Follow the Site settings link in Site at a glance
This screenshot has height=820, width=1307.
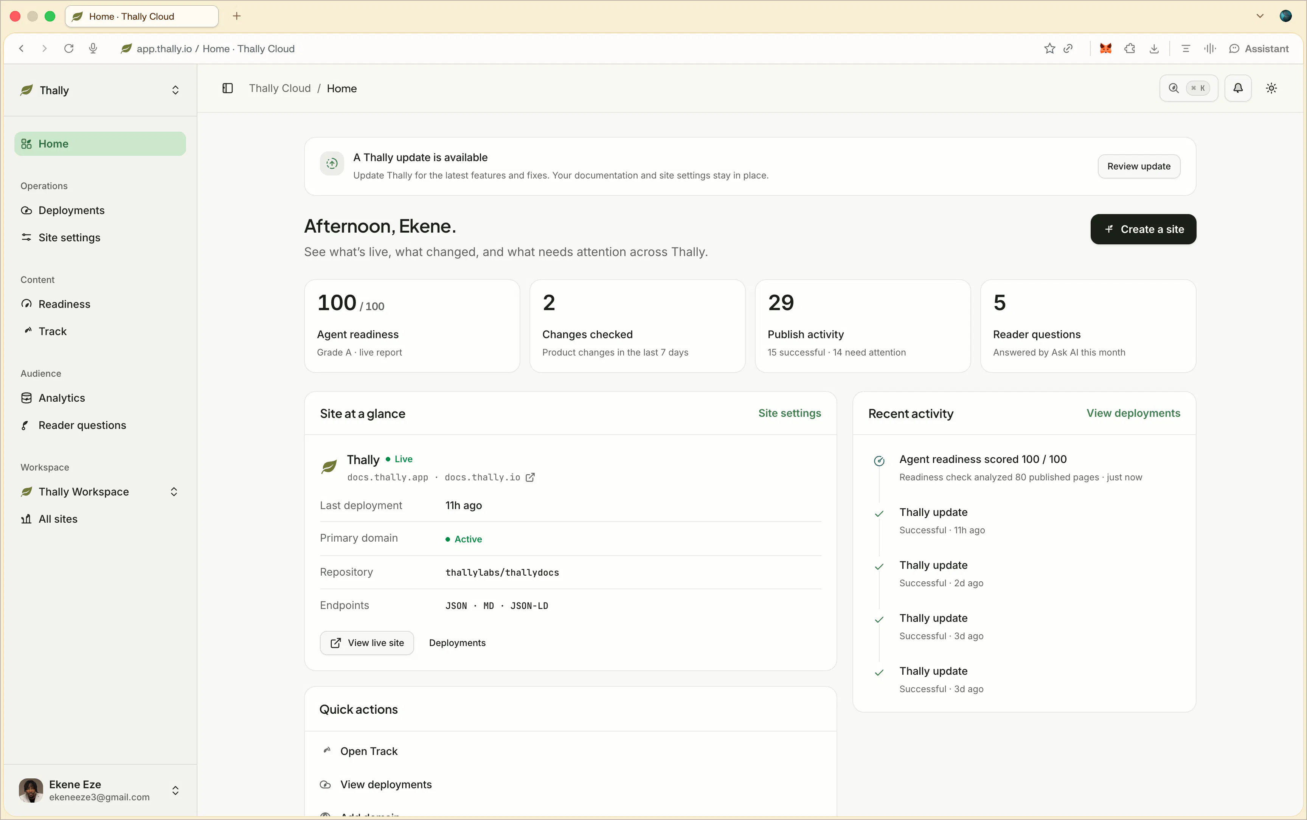tap(789, 413)
